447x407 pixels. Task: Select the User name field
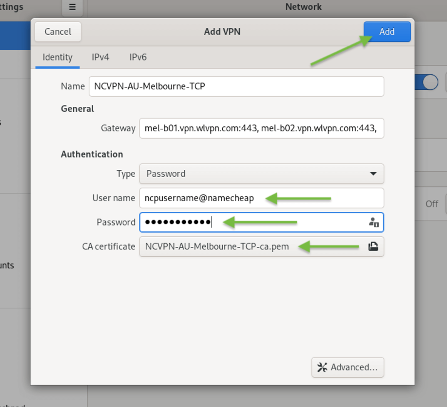click(x=261, y=198)
